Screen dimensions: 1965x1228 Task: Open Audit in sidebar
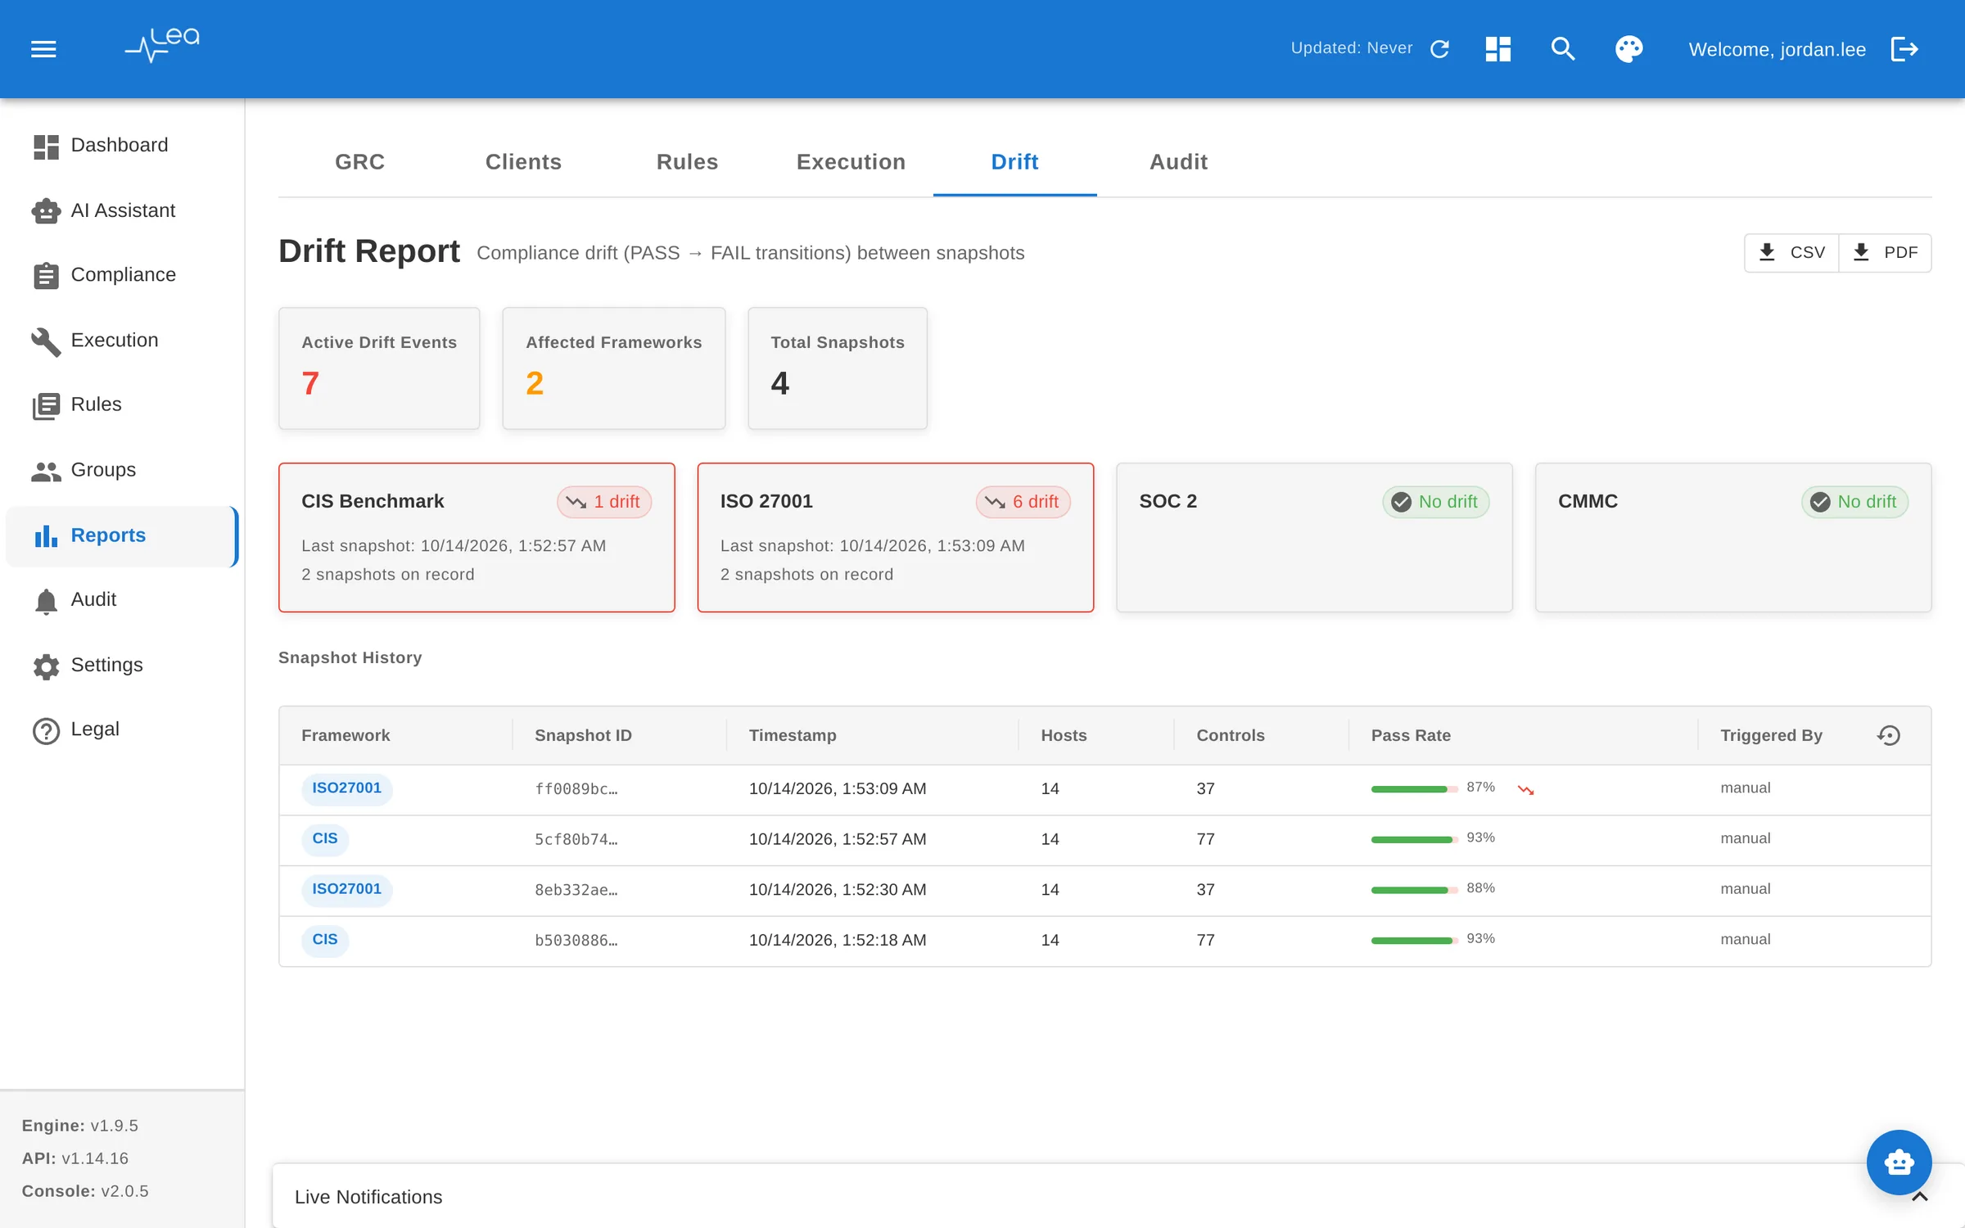pyautogui.click(x=121, y=599)
